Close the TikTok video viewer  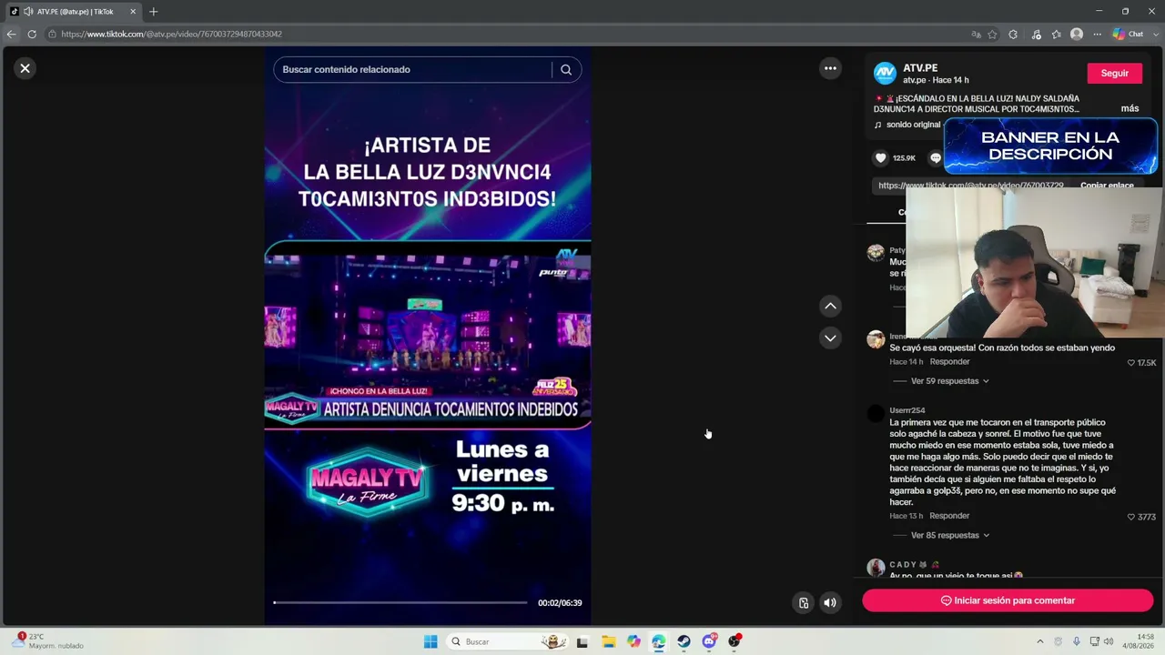[25, 68]
